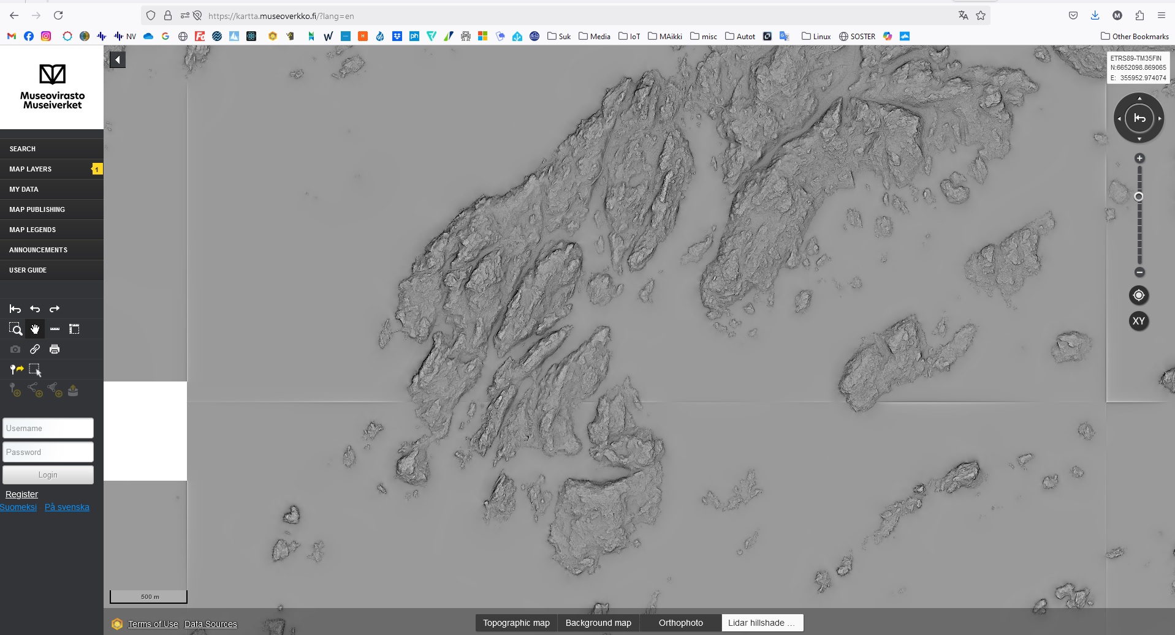The height and width of the screenshot is (635, 1175).
Task: Open the MY DATA panel
Action: [51, 189]
